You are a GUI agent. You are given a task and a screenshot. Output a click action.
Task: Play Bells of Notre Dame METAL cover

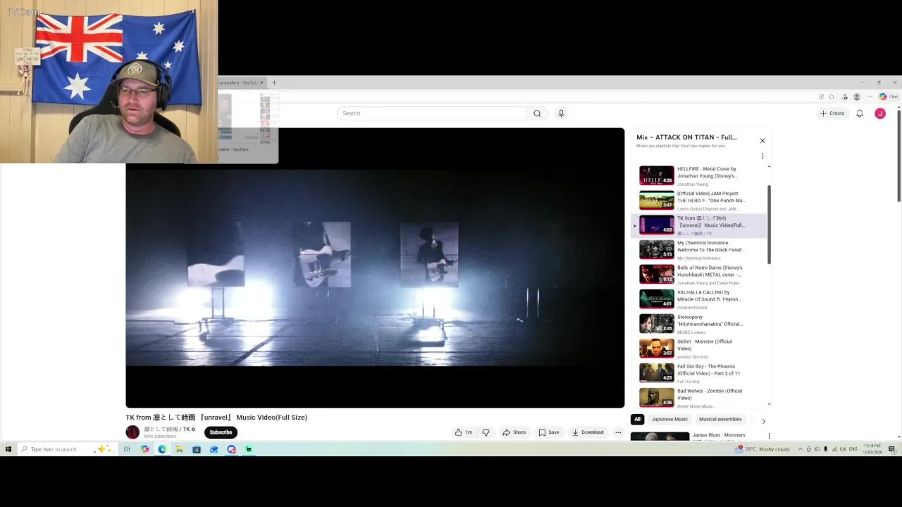[698, 275]
